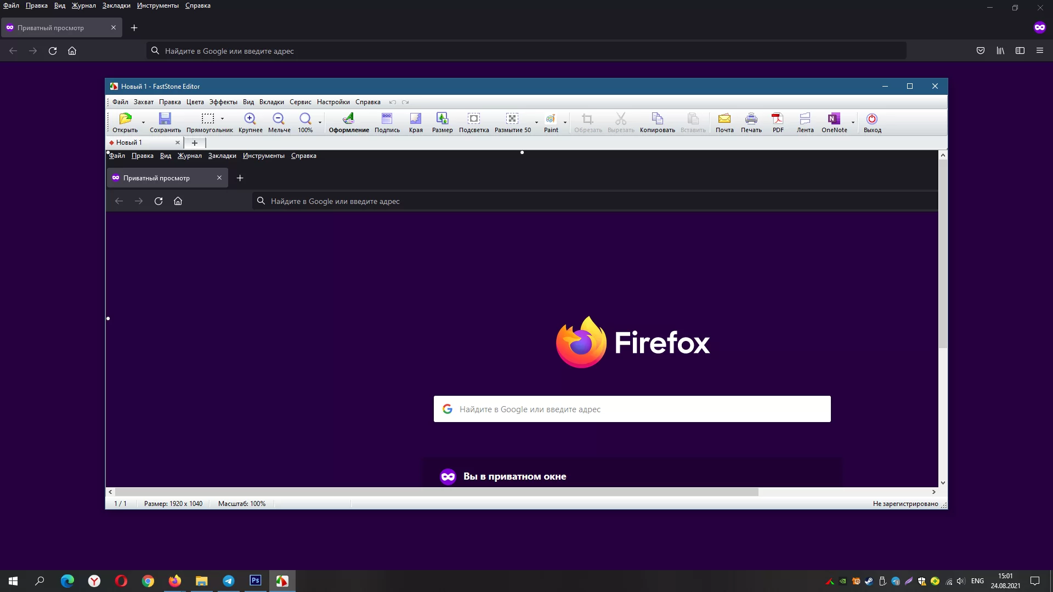
Task: Open Microsoft Edge from the taskbar
Action: tap(67, 581)
